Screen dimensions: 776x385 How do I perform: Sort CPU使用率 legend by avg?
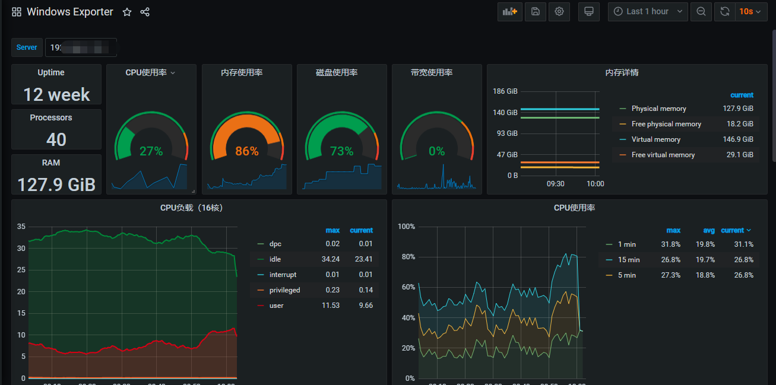pyautogui.click(x=708, y=230)
